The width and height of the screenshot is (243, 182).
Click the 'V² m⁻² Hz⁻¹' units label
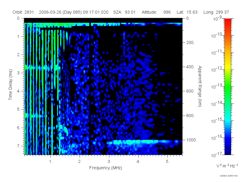tap(227, 166)
